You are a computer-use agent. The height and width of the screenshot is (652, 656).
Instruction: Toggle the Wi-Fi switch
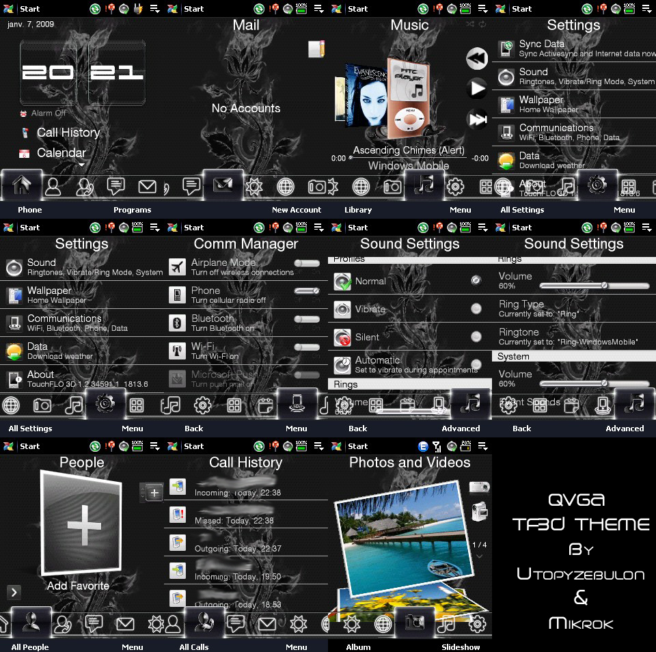coord(307,347)
